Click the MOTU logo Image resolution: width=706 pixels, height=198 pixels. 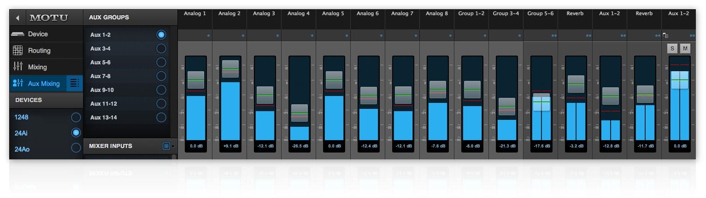coord(48,18)
